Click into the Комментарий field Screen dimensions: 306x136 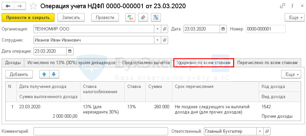coord(101,131)
